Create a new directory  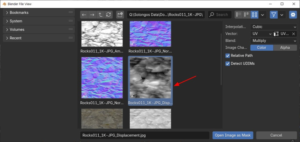(x=120, y=15)
